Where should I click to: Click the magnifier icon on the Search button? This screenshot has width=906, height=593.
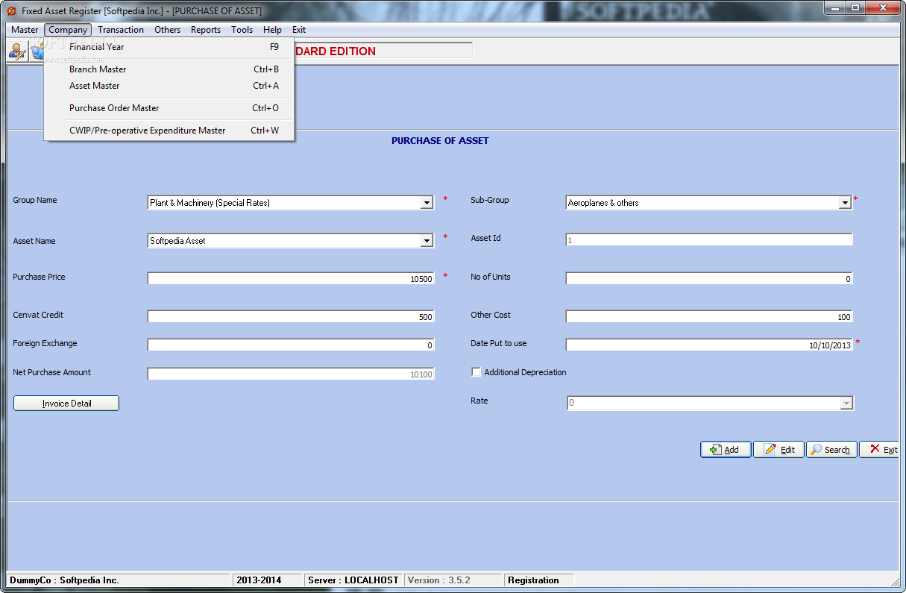click(817, 450)
